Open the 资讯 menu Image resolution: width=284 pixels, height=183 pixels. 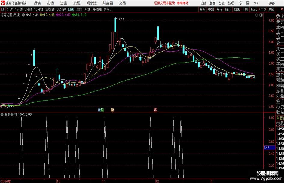tap(64, 3)
